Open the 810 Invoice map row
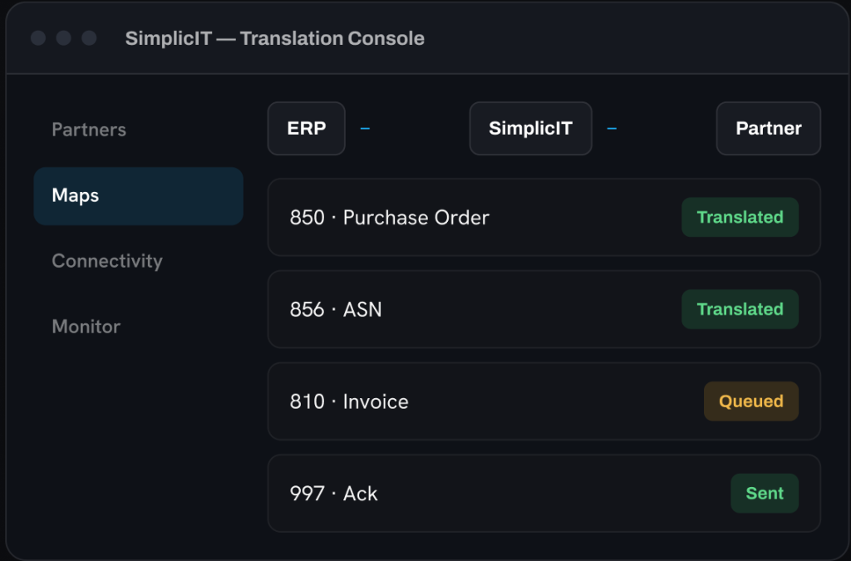Viewport: 851px width, 561px height. (544, 401)
